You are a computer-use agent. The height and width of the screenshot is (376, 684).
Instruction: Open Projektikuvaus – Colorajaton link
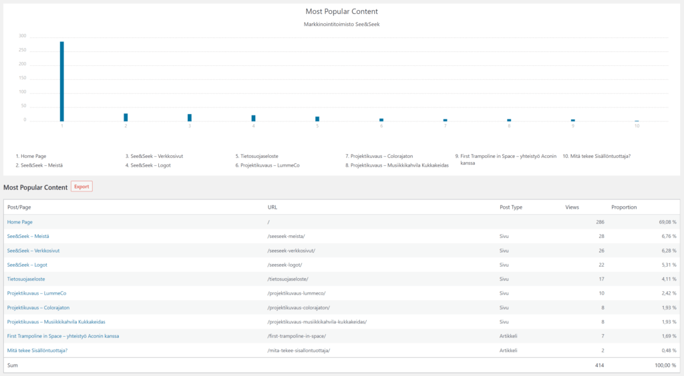click(38, 308)
